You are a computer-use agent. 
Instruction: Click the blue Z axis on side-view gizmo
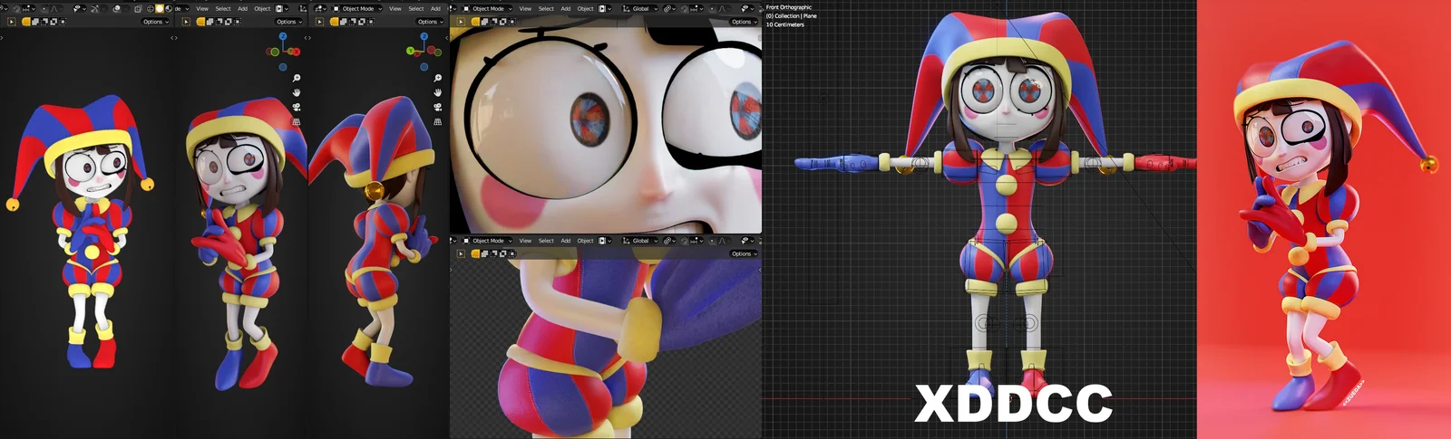(424, 36)
